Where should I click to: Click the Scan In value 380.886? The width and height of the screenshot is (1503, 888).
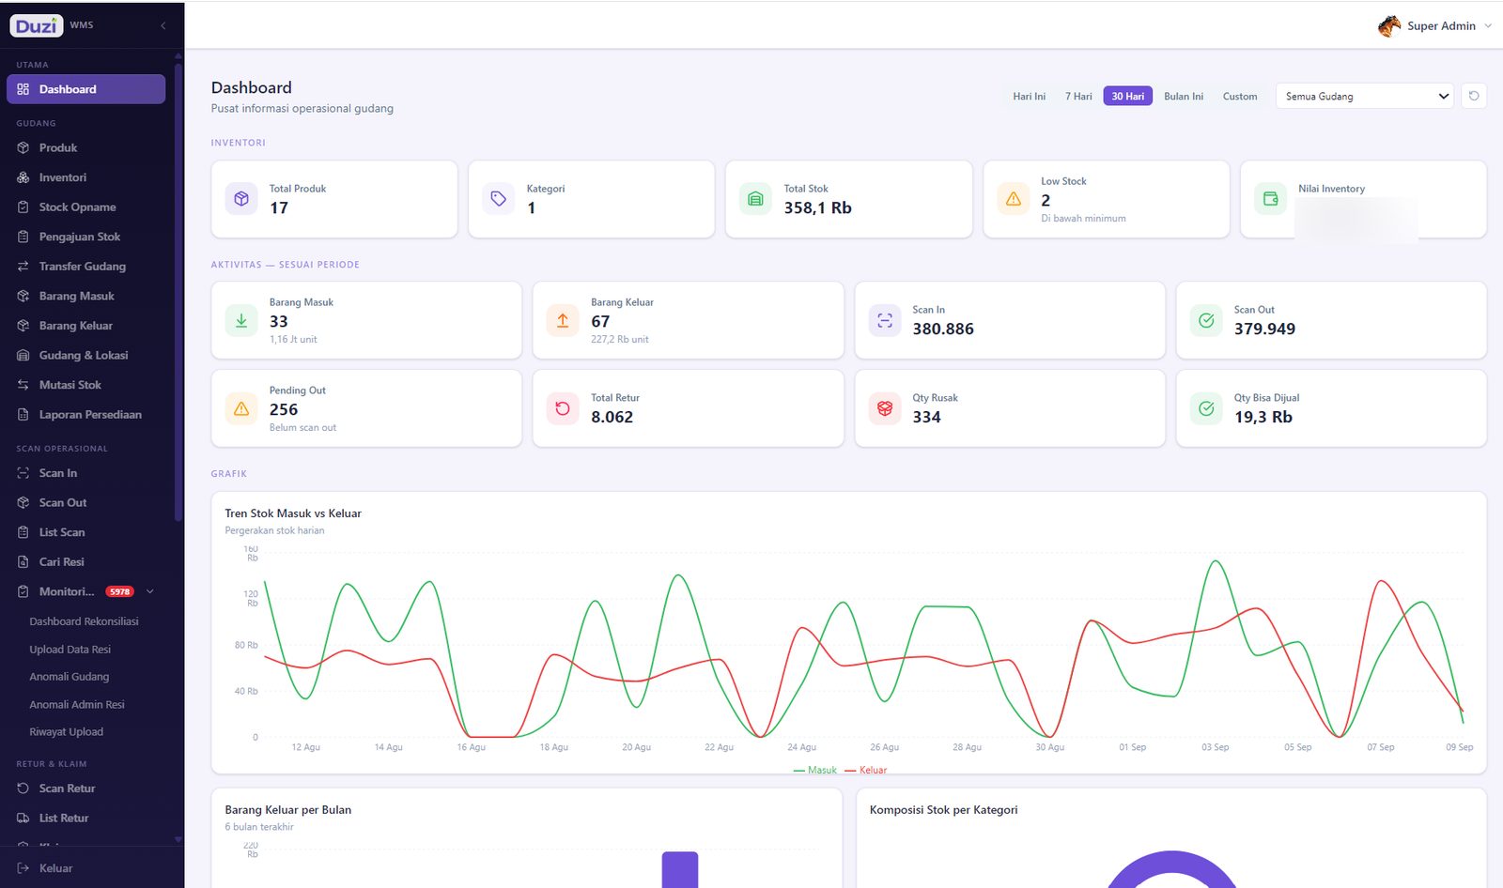click(943, 329)
